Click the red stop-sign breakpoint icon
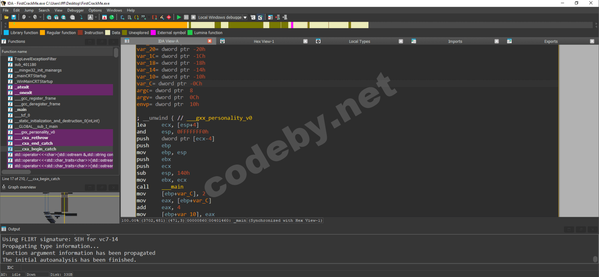This screenshot has height=277, width=599. pyautogui.click(x=169, y=17)
